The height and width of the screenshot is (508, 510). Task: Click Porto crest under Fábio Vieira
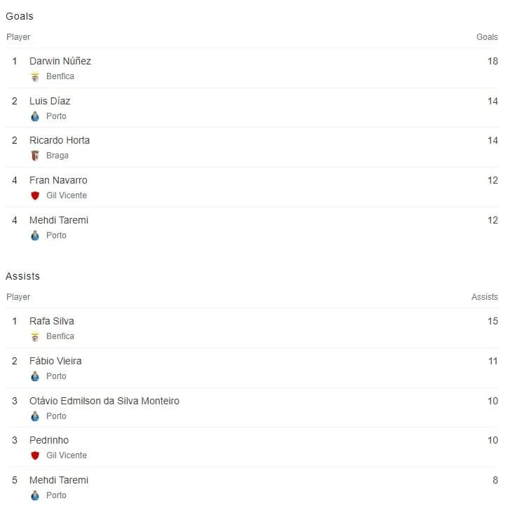(x=35, y=376)
